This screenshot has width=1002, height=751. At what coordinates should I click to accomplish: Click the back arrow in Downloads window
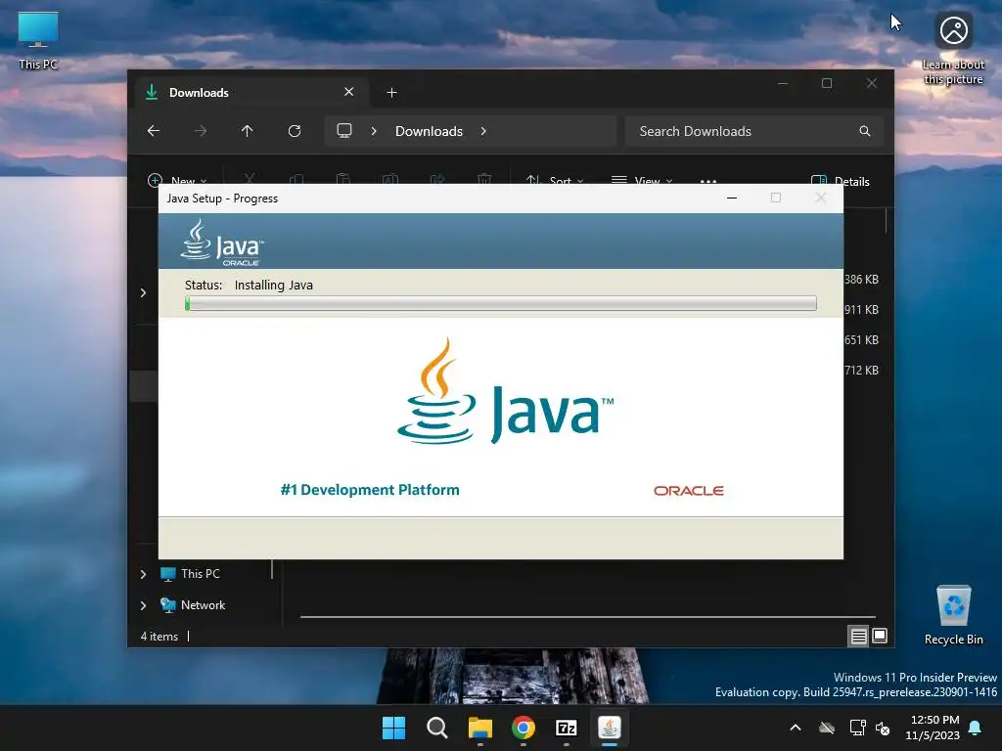coord(154,131)
